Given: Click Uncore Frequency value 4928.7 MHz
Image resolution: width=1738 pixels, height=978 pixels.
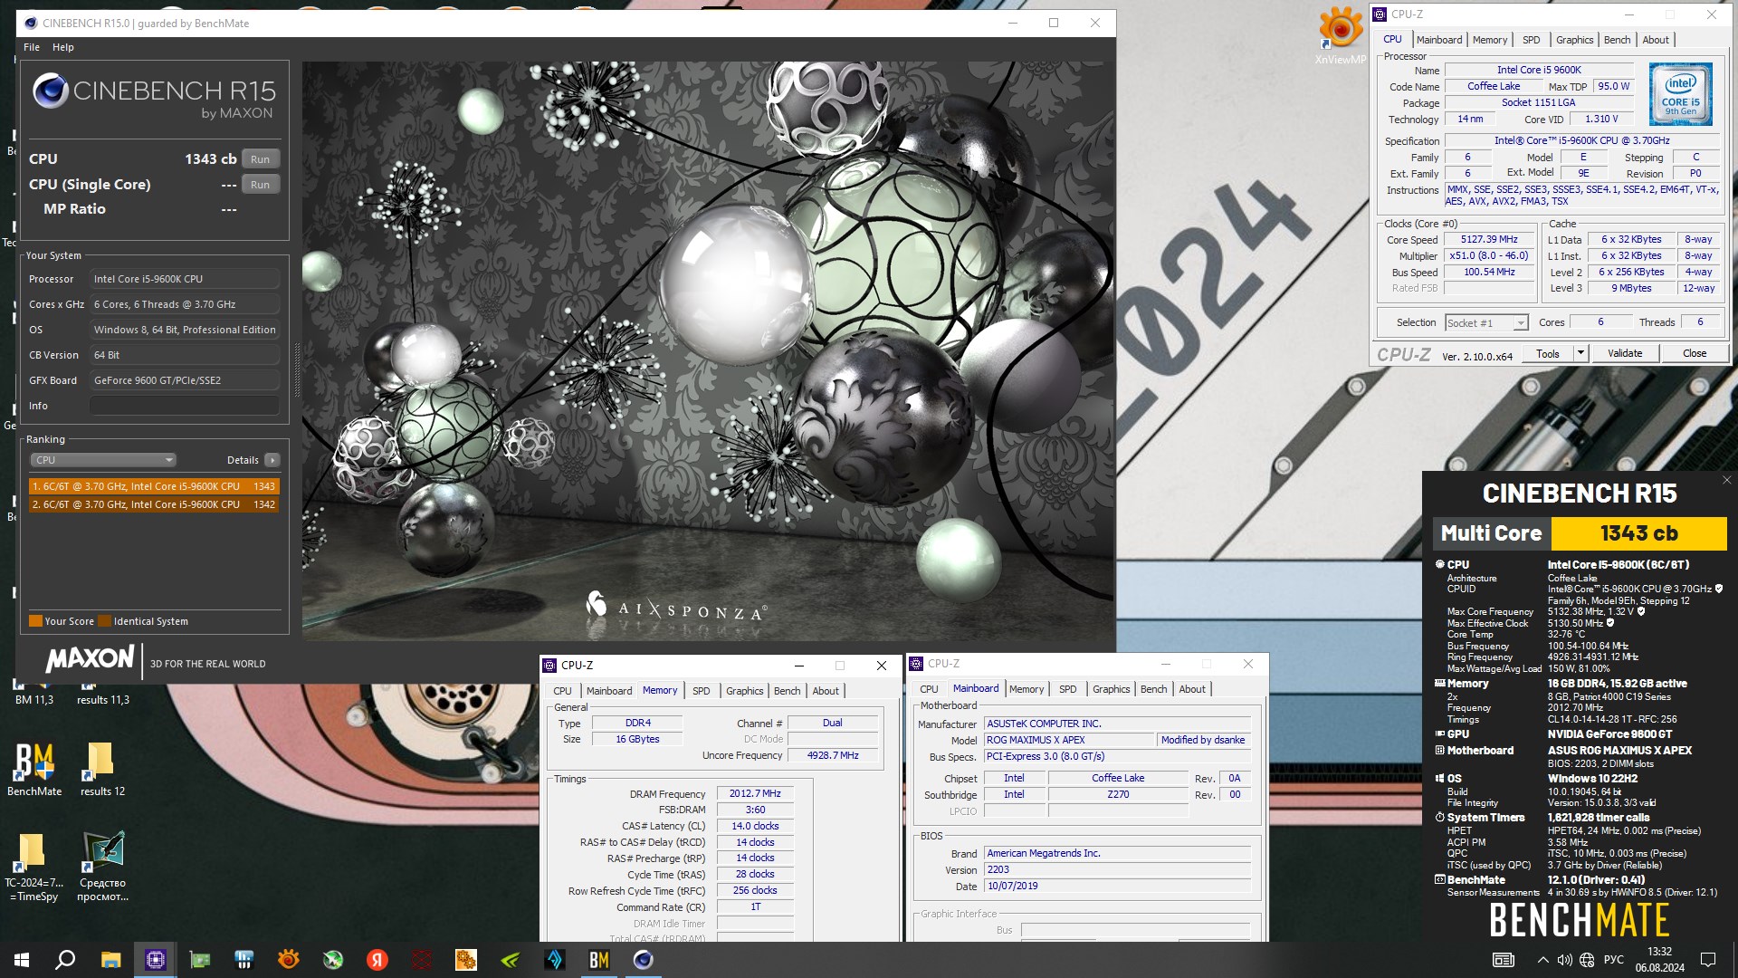Looking at the screenshot, I should 833,755.
